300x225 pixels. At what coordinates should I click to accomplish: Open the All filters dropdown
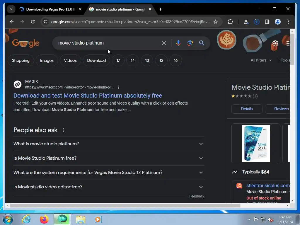pyautogui.click(x=261, y=60)
